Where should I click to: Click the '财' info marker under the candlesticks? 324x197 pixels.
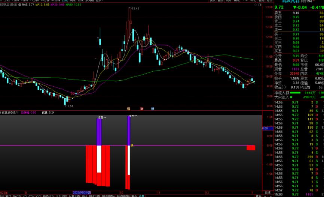pos(153,108)
